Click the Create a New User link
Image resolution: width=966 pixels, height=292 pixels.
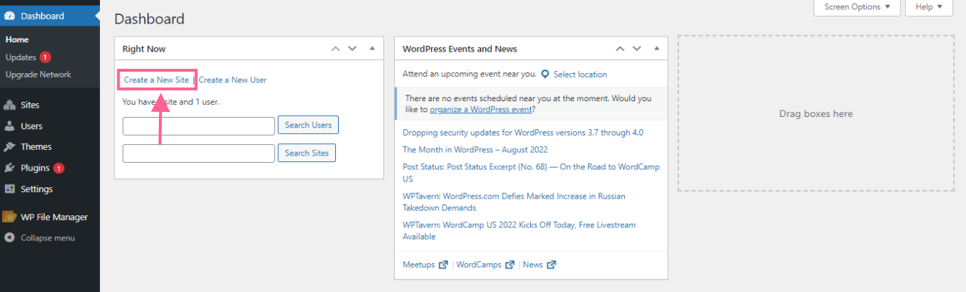[x=233, y=80]
